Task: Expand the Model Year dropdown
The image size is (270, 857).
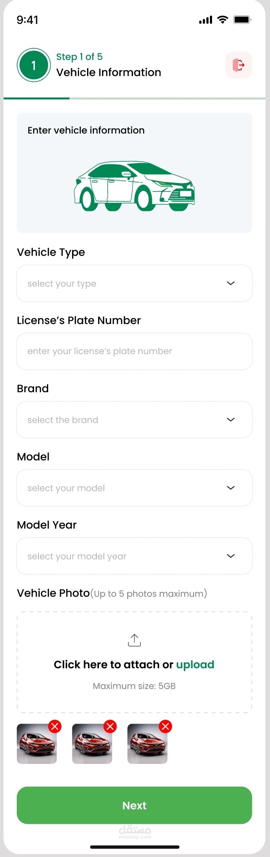Action: pos(134,556)
